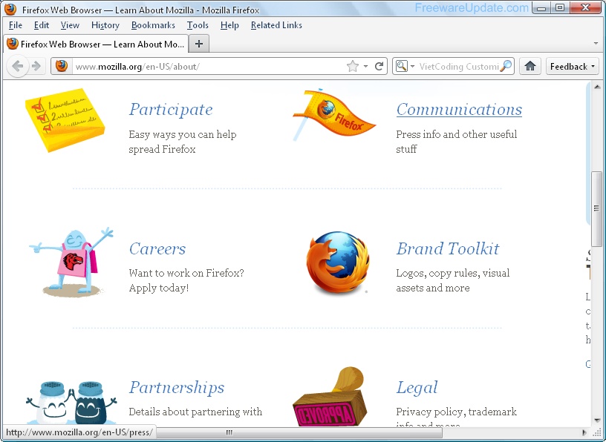Click the salt and pepper shakers image
606x442 pixels.
pyautogui.click(x=71, y=403)
